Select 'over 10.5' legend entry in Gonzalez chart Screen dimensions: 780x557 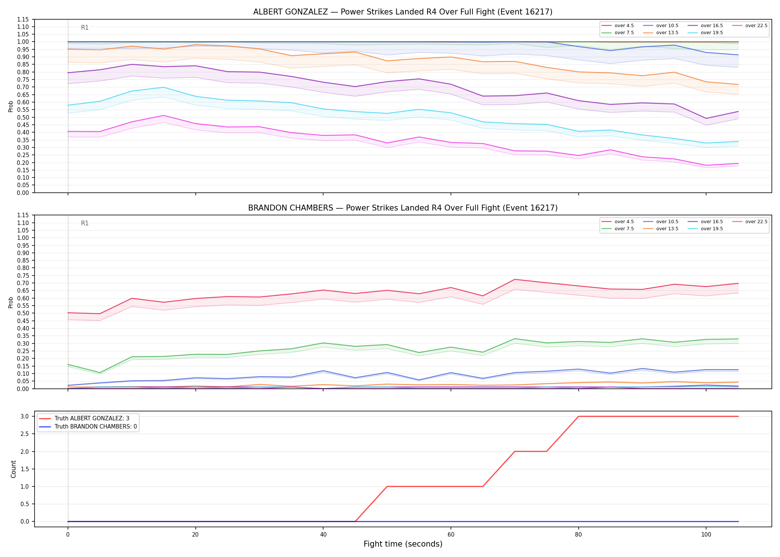tap(660, 26)
